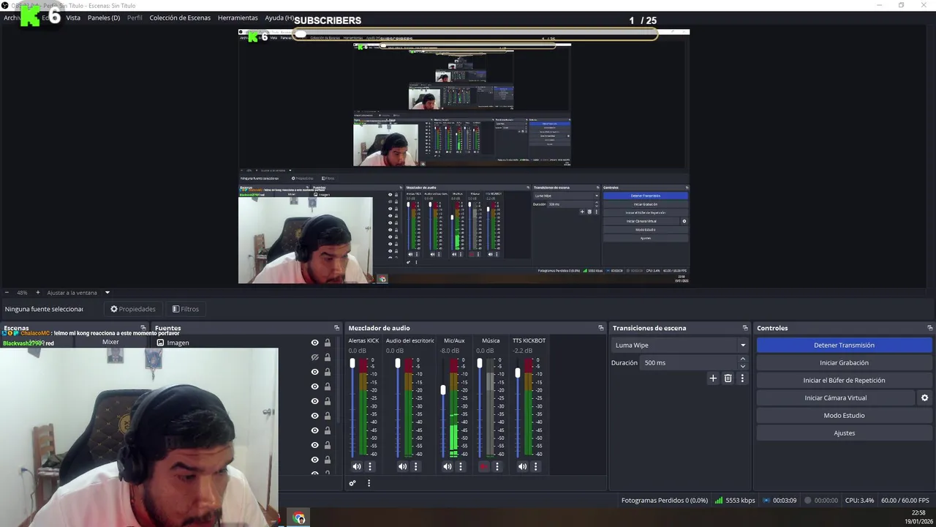This screenshot has height=527, width=936.
Task: Toggle lock beside the hidden source
Action: (x=328, y=357)
